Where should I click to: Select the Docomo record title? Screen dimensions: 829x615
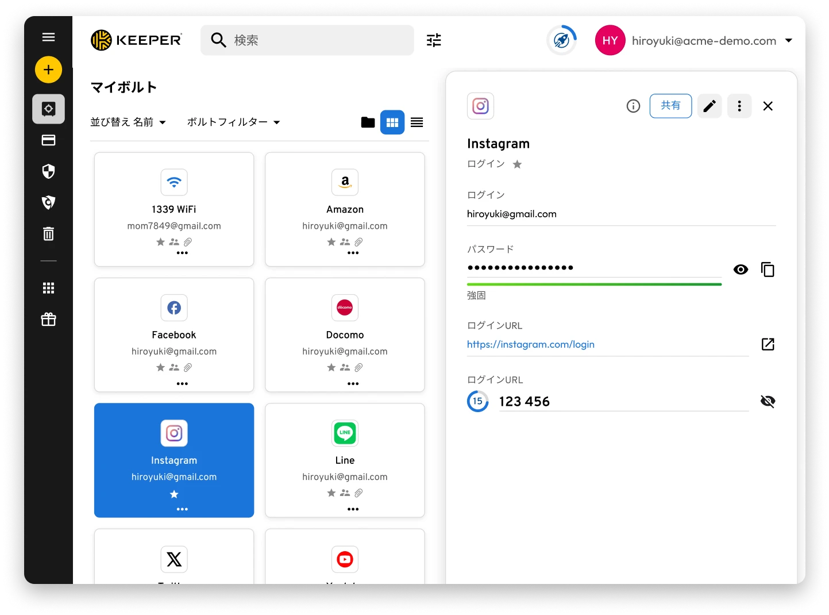(x=345, y=335)
